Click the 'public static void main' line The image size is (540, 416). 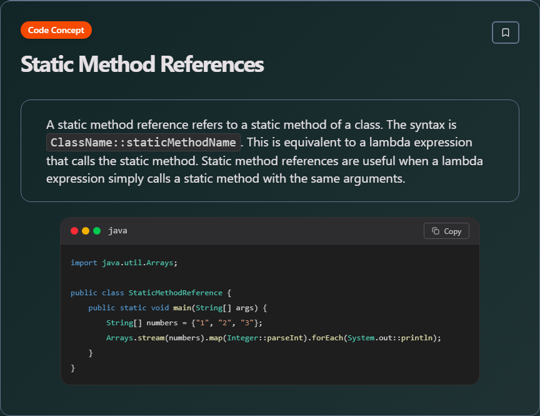tap(177, 308)
